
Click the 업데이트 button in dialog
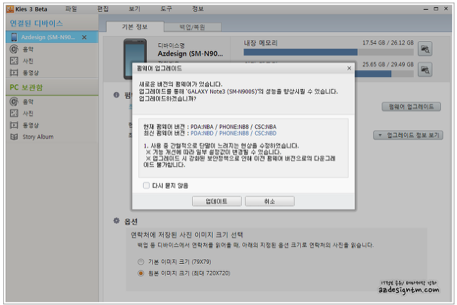tap(217, 202)
